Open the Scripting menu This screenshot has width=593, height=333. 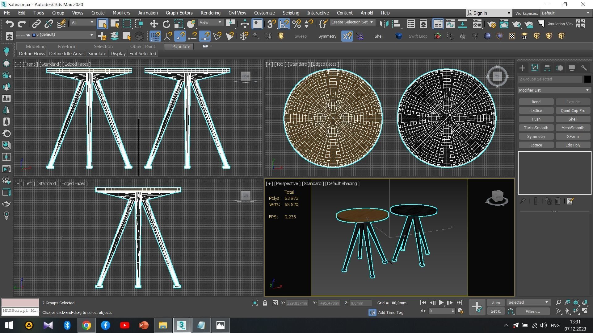tap(291, 13)
